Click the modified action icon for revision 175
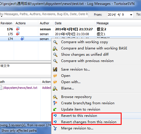The image size is (141, 134). pyautogui.click(x=18, y=34)
